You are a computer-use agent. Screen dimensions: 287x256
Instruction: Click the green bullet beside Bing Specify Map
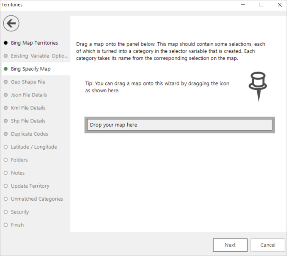coord(6,69)
